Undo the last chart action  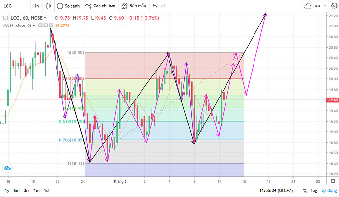tap(155, 6)
